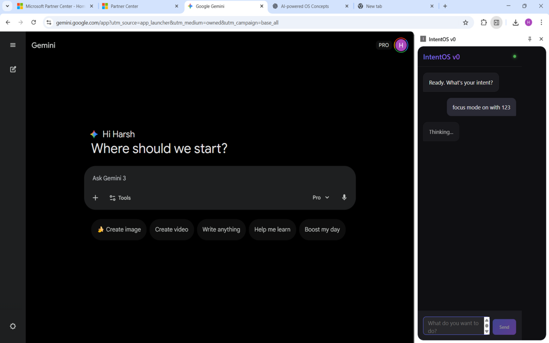The width and height of the screenshot is (549, 343).
Task: Switch to Partner Center tab
Action: point(141,6)
